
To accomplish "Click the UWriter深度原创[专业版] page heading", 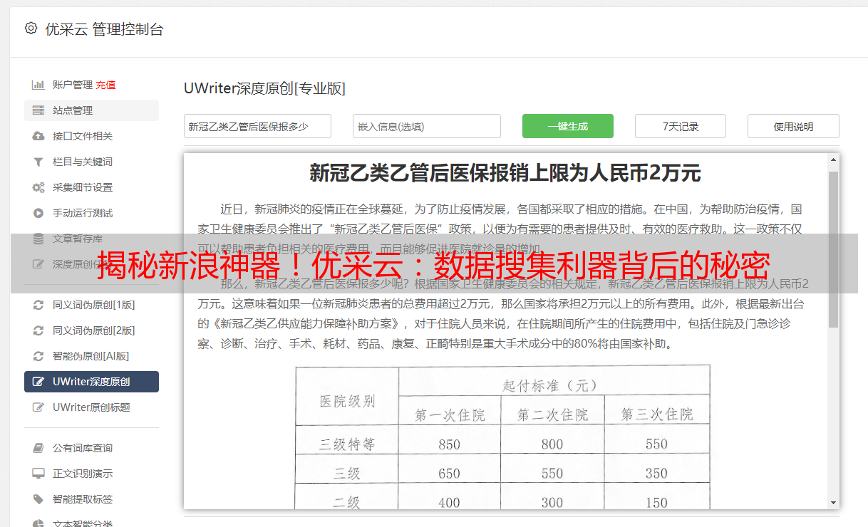I will pyautogui.click(x=264, y=88).
